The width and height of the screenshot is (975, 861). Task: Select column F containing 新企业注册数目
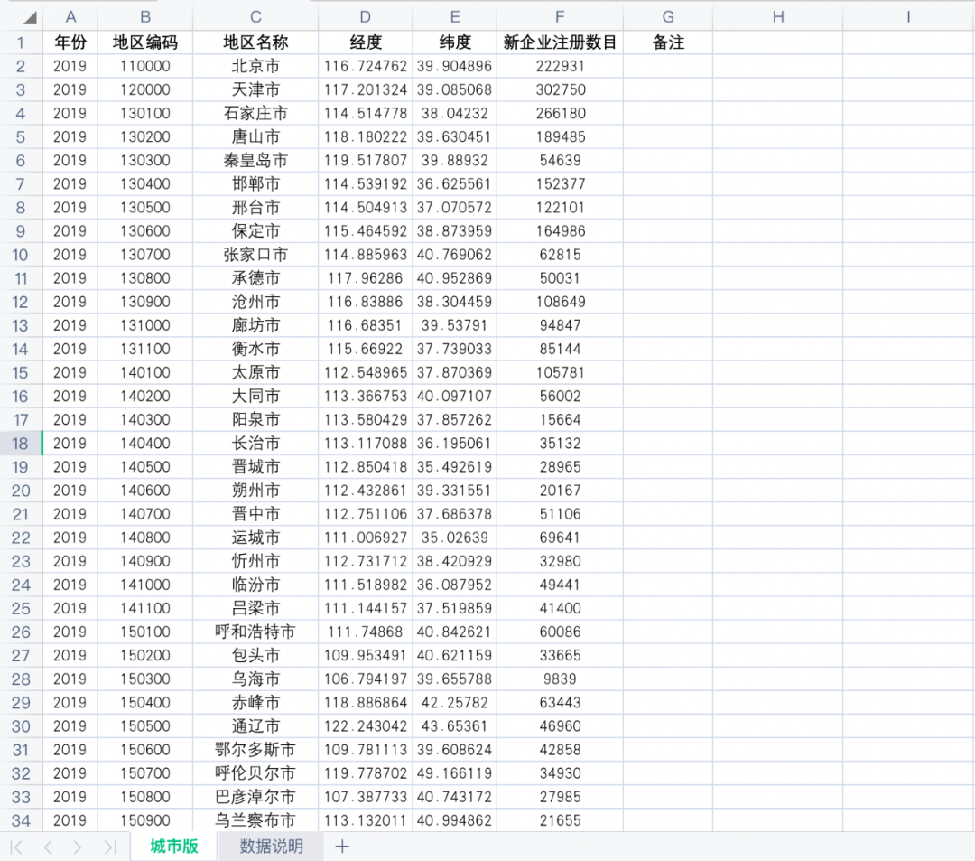tap(560, 15)
